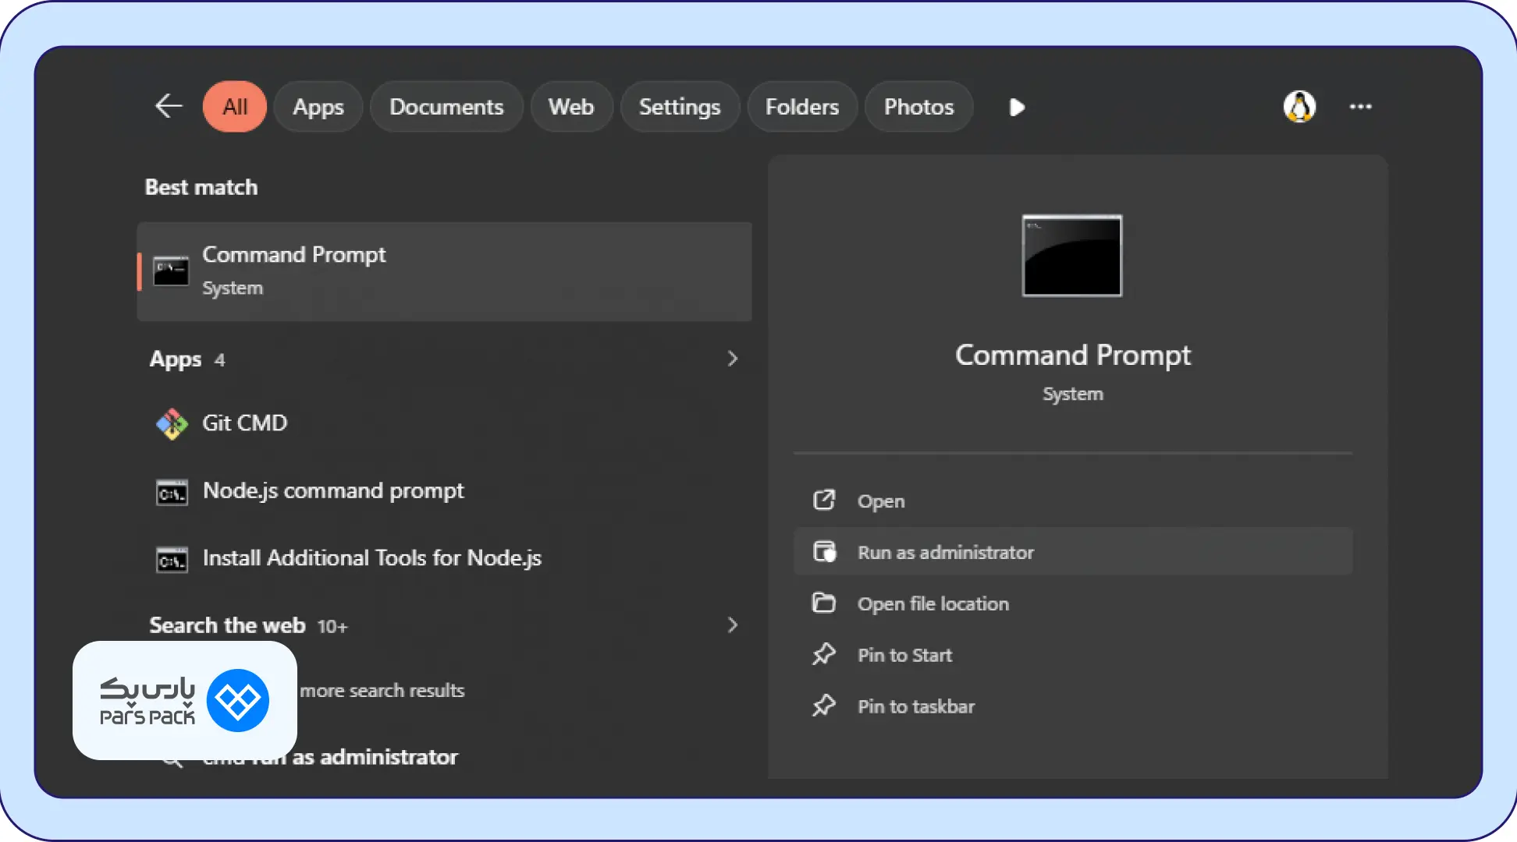Image resolution: width=1517 pixels, height=842 pixels.
Task: Choose Open in the preview pane
Action: (x=1073, y=501)
